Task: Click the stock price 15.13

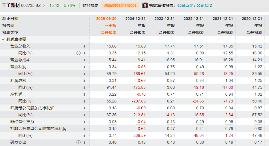Action: coord(54,6)
